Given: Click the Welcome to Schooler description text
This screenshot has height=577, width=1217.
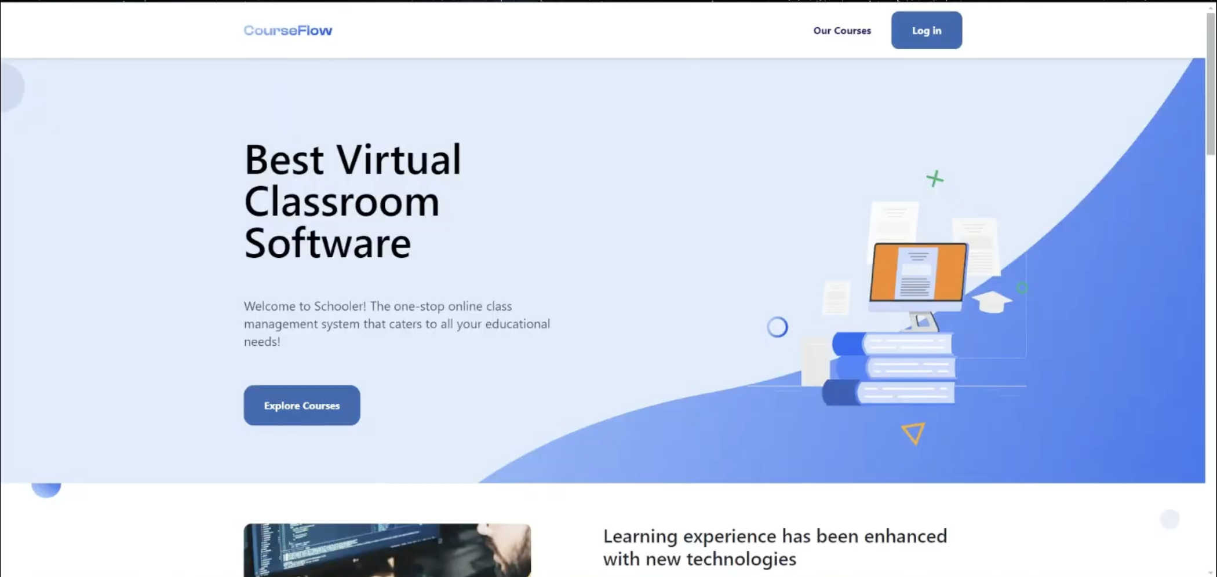Looking at the screenshot, I should coord(396,323).
